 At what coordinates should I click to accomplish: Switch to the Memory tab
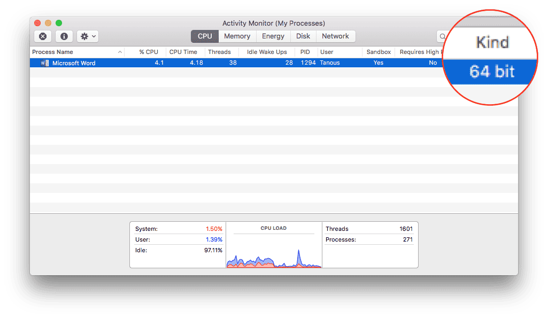click(x=237, y=36)
